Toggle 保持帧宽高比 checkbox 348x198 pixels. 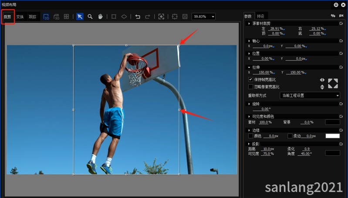coord(250,80)
